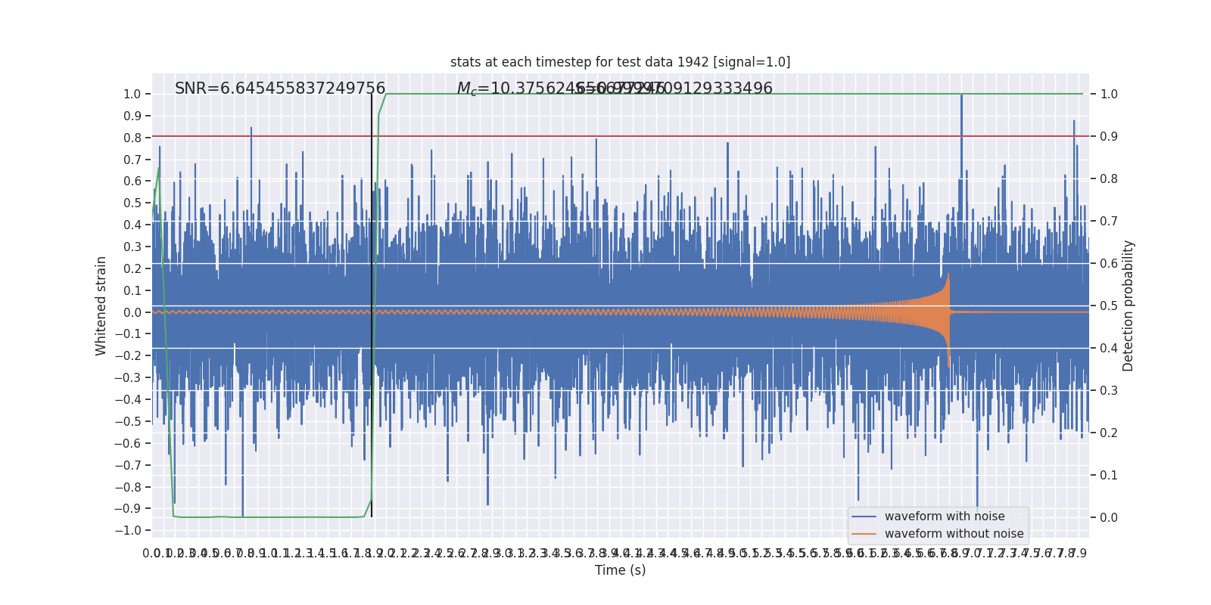Select the 'Detection probability' right axis label
The height and width of the screenshot is (605, 1211).
tap(1129, 306)
